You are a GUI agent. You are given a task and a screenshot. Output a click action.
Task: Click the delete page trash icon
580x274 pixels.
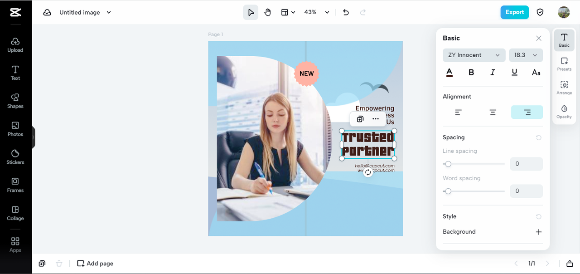(58, 264)
